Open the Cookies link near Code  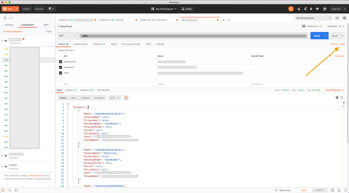pos(334,44)
